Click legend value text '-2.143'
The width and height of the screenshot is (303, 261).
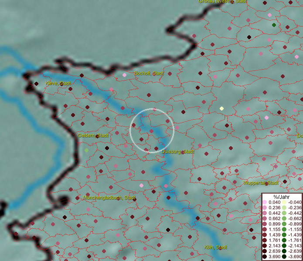click(x=295, y=246)
